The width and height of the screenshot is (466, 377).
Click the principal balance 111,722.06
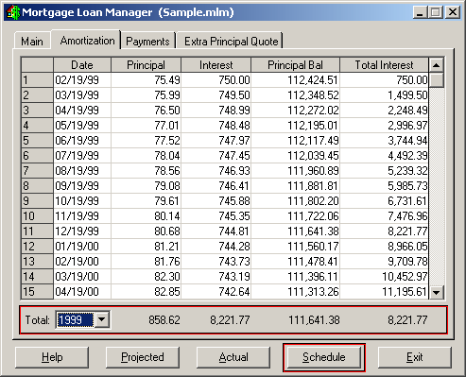(295, 216)
